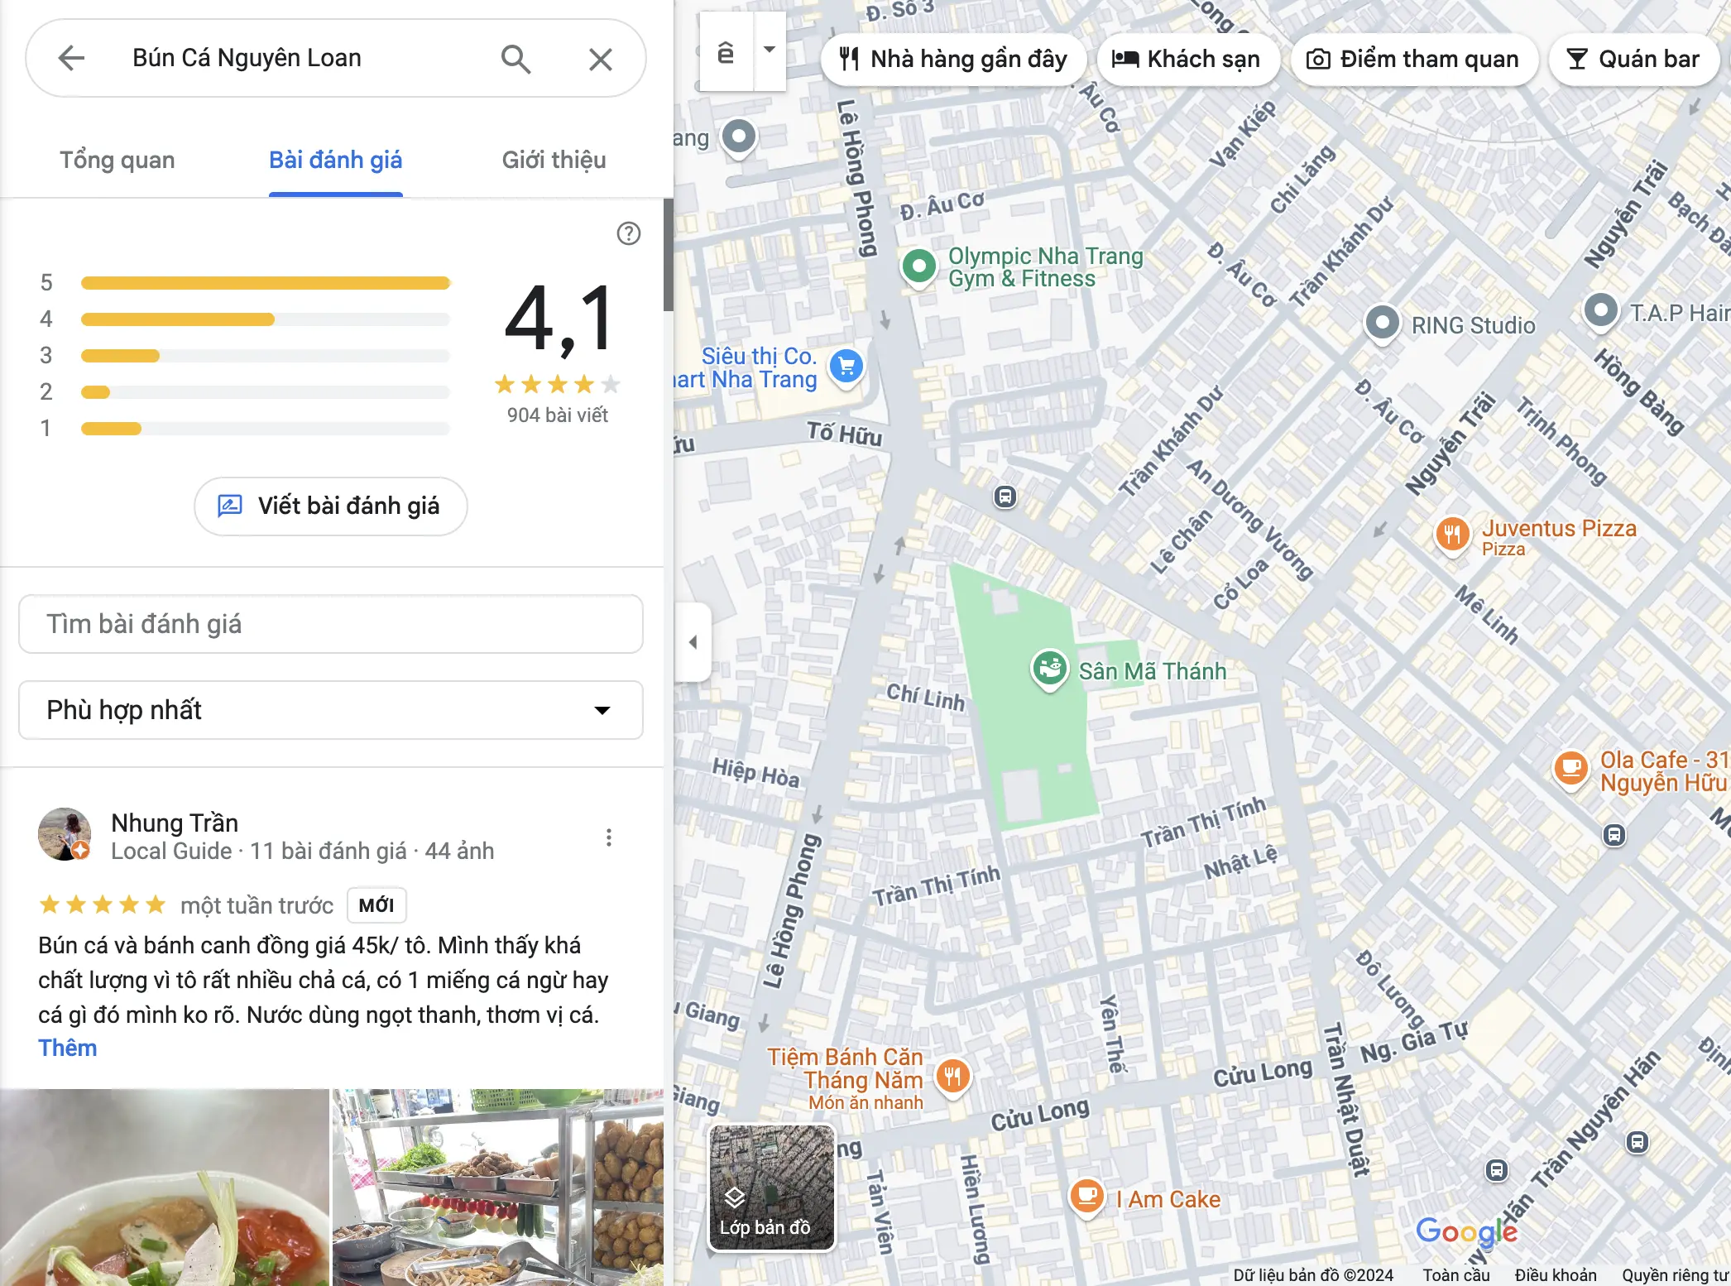Open the dropdown arrow beside the print icon
Screen dimensions: 1731x1286
coord(770,50)
